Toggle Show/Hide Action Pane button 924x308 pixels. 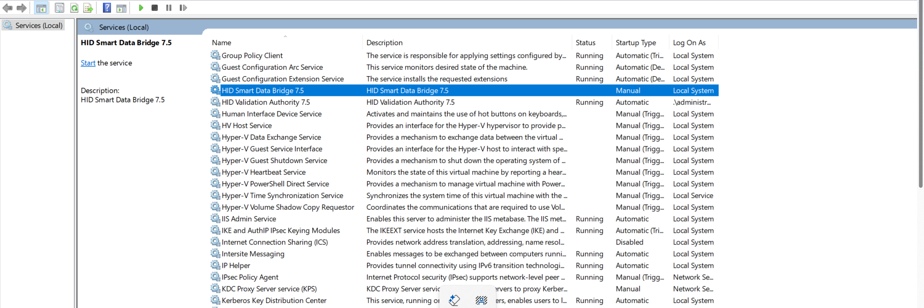pyautogui.click(x=121, y=8)
